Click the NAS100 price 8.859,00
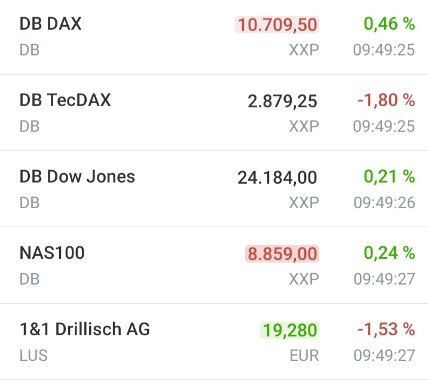Viewport: 428px width, 386px height. (x=282, y=254)
